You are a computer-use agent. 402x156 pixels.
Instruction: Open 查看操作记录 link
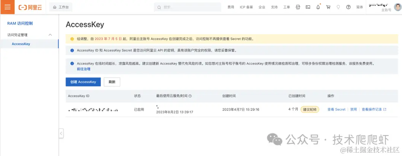(x=372, y=110)
